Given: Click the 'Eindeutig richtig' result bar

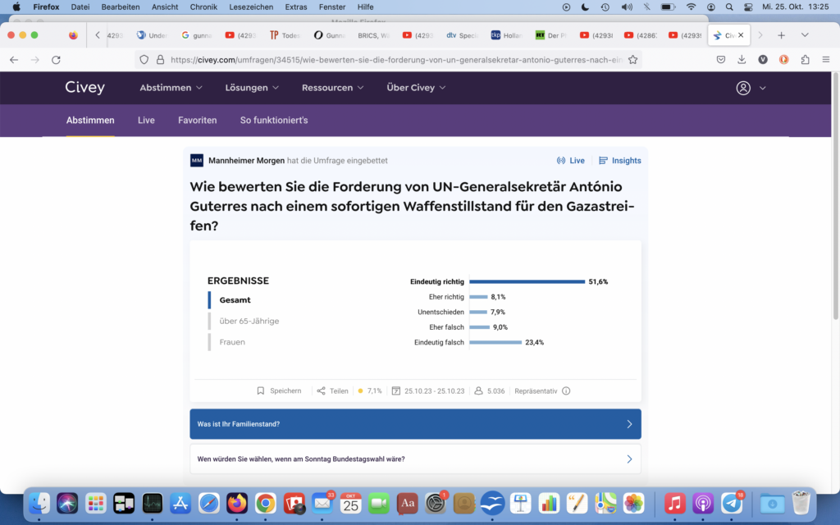Looking at the screenshot, I should [527, 281].
